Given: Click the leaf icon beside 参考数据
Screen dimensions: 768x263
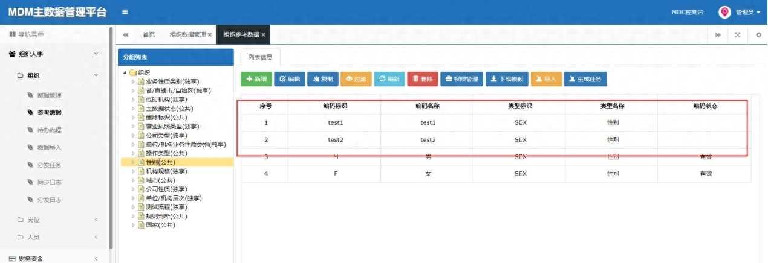Looking at the screenshot, I should [30, 112].
